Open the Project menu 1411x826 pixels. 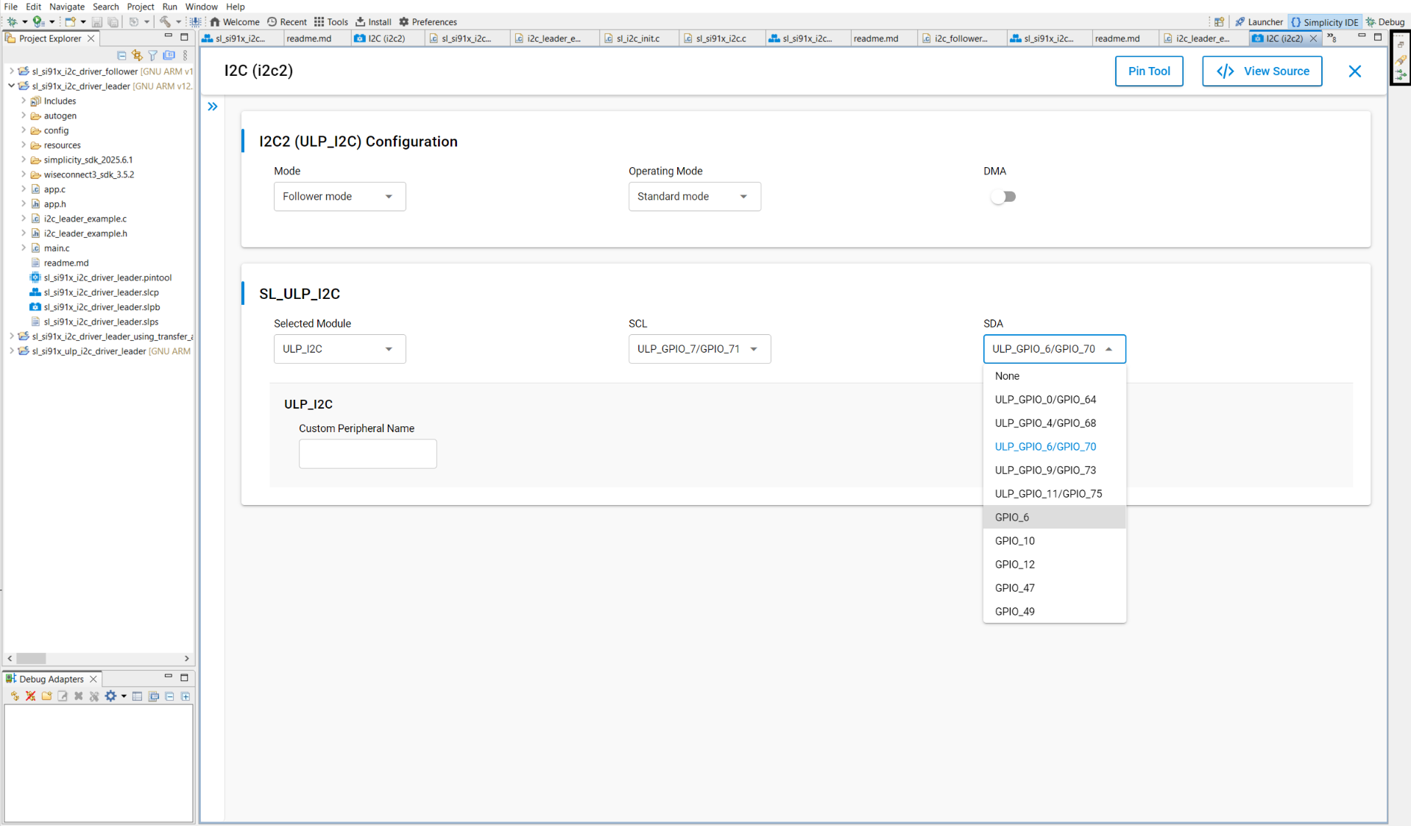pos(140,7)
